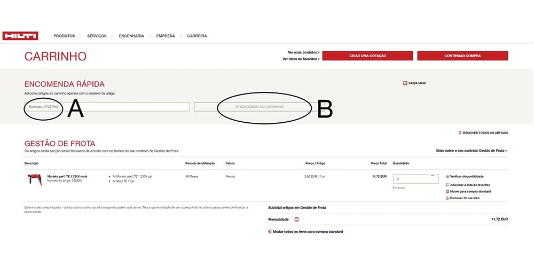The width and height of the screenshot is (534, 267).
Task: Expand Mais sobre o seu contrato Gestão de Frota
Action: tap(472, 151)
